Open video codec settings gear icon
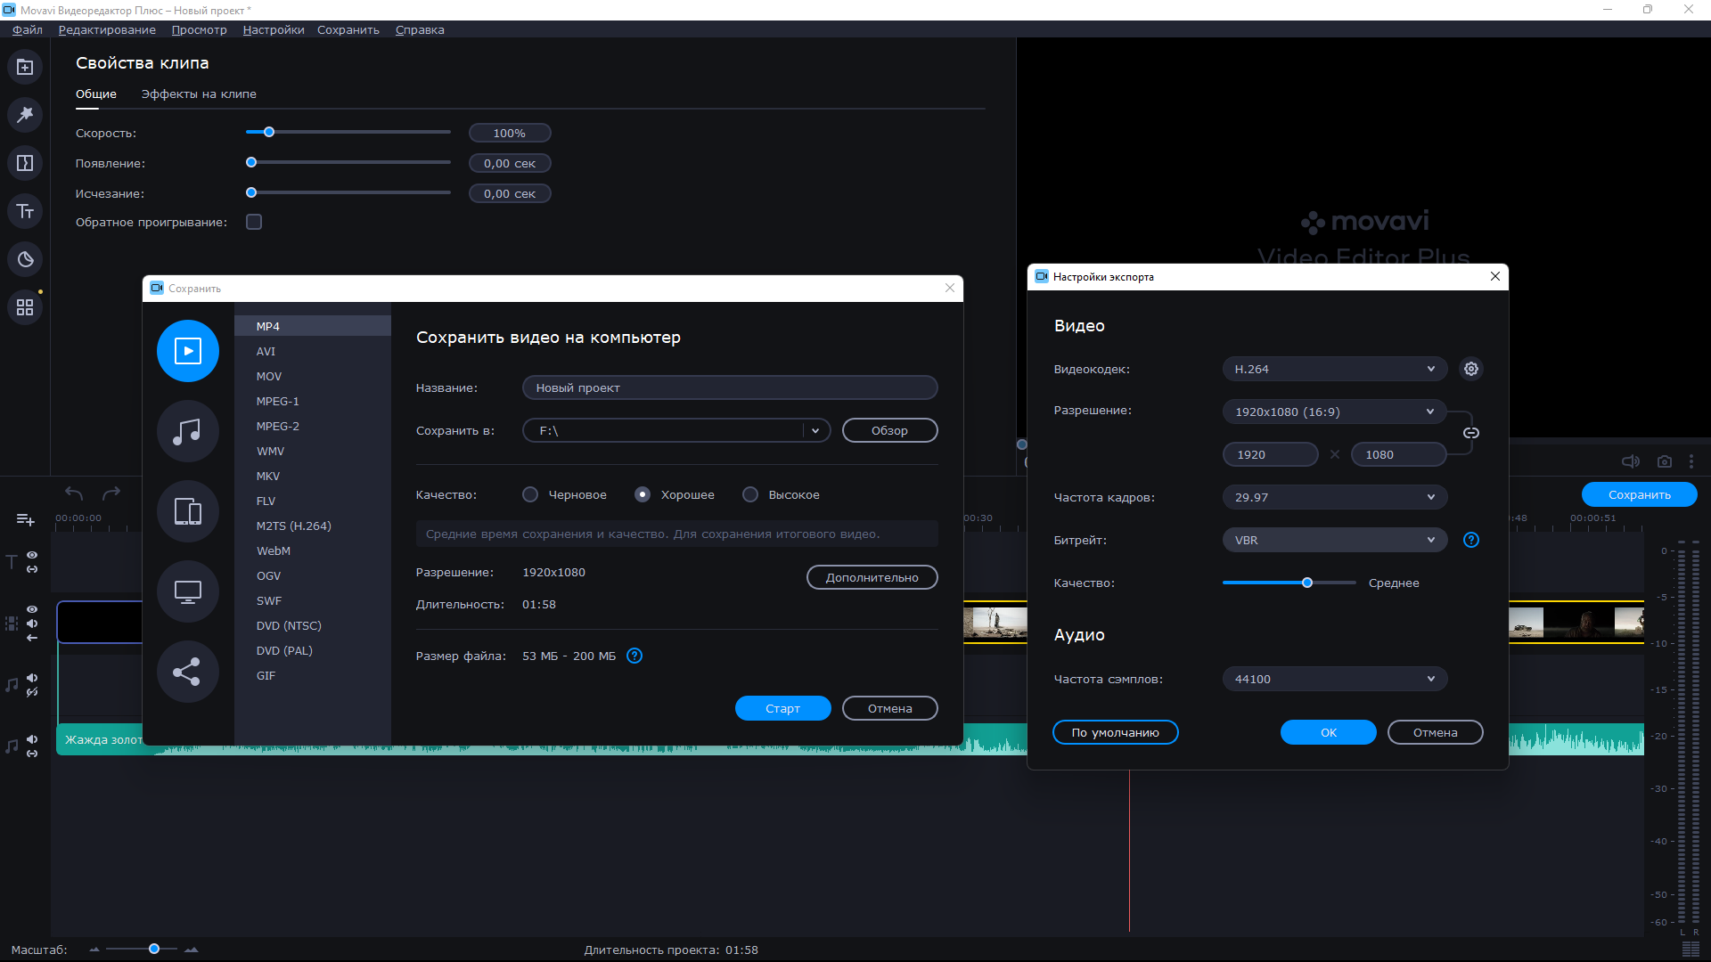Screen dimensions: 1711x962 [x=1471, y=369]
